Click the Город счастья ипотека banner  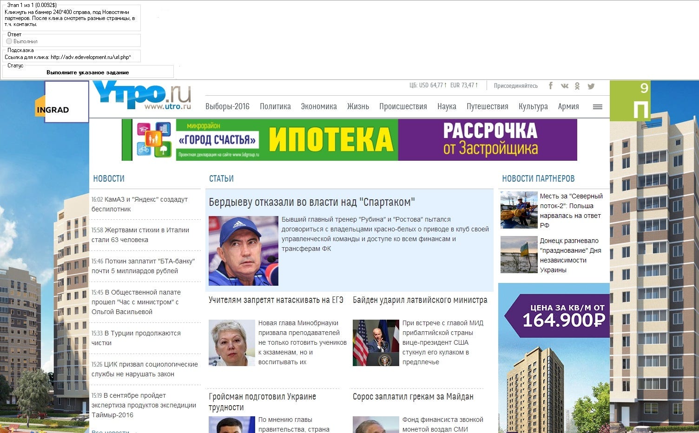pyautogui.click(x=349, y=140)
